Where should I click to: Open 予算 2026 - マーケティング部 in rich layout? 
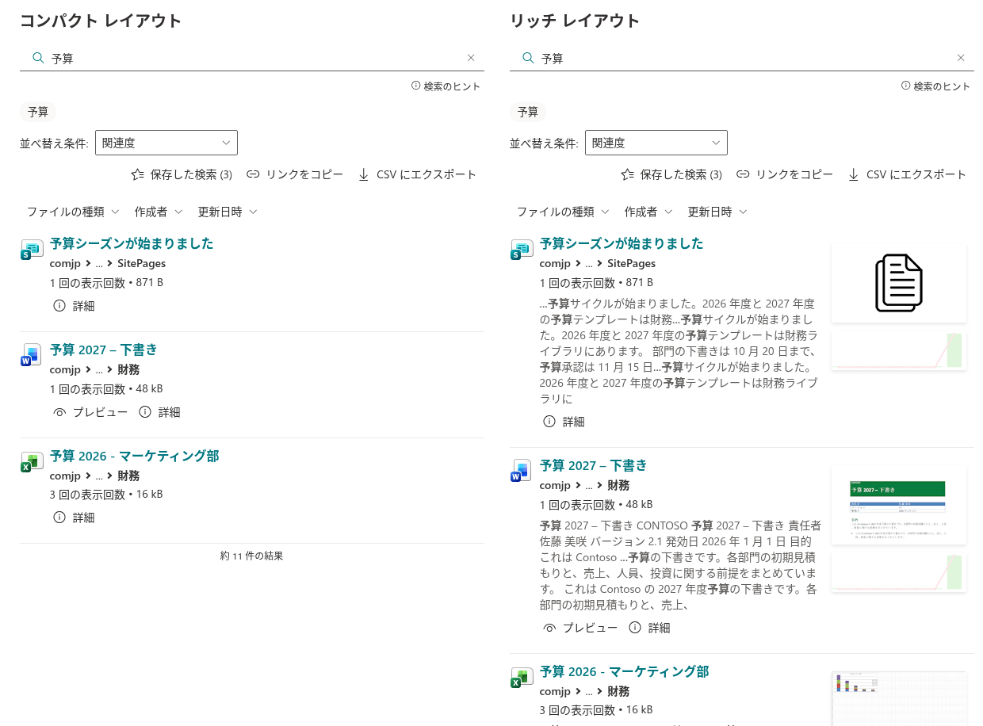pos(625,671)
